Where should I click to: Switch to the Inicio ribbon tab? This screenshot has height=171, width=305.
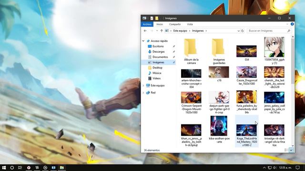pos(160,24)
